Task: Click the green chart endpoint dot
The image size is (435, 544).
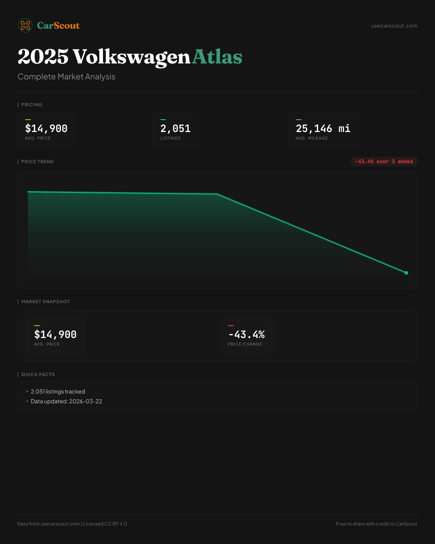Action: tap(406, 273)
